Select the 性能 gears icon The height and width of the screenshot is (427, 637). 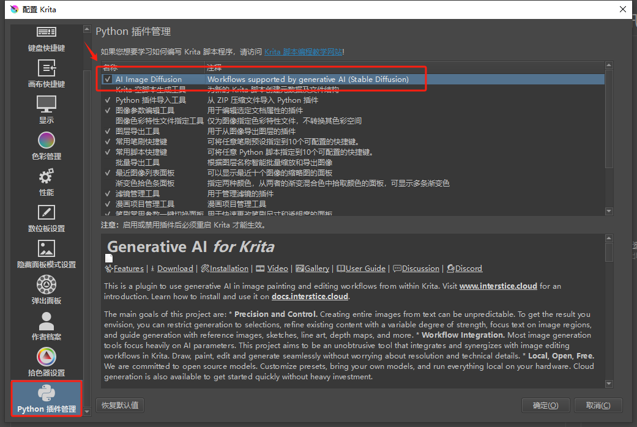pyautogui.click(x=47, y=177)
